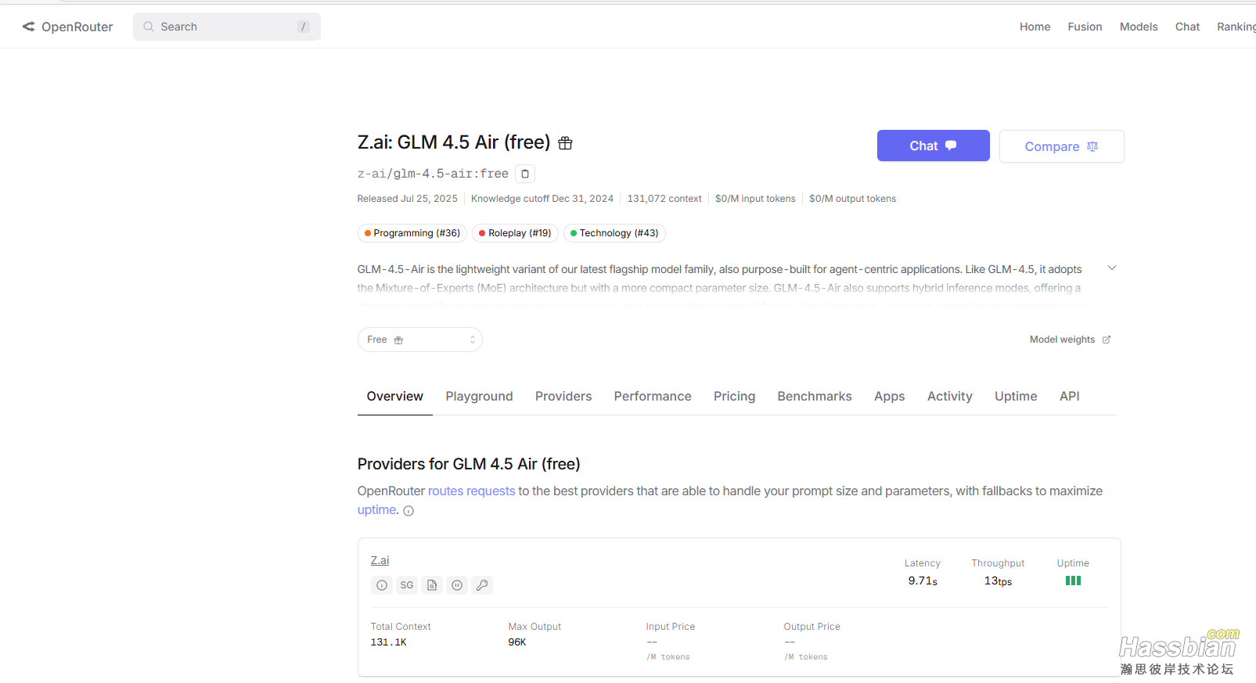The height and width of the screenshot is (683, 1256).
Task: Focus the Search input field
Action: [227, 27]
